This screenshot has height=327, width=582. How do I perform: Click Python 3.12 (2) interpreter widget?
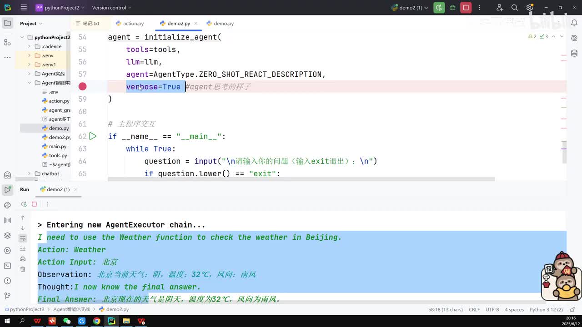click(x=546, y=309)
